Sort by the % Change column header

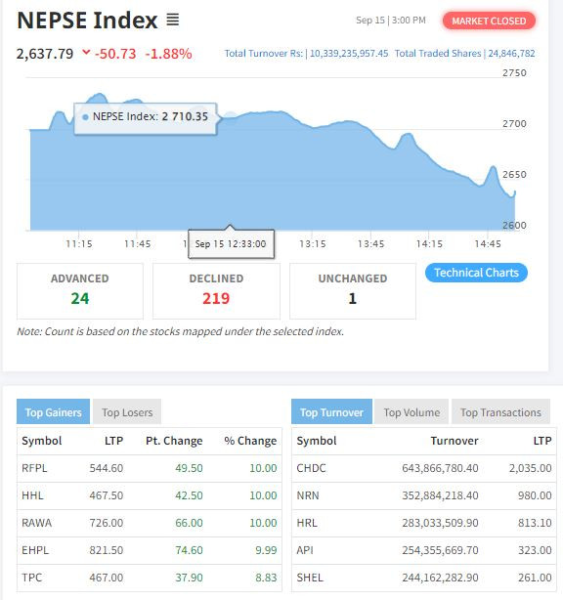(x=250, y=441)
